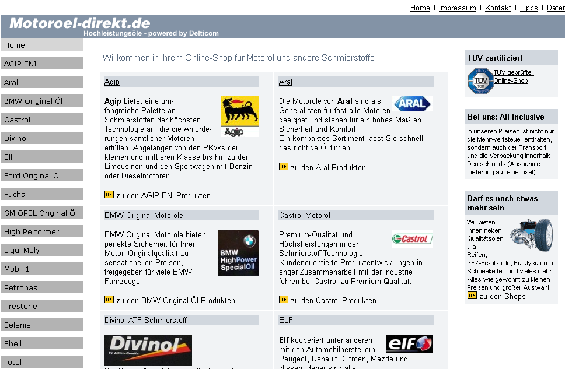Open BMW Original Öl sidebar entry

(42, 101)
